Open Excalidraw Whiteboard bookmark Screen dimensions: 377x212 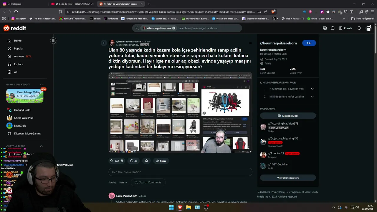click(255, 19)
